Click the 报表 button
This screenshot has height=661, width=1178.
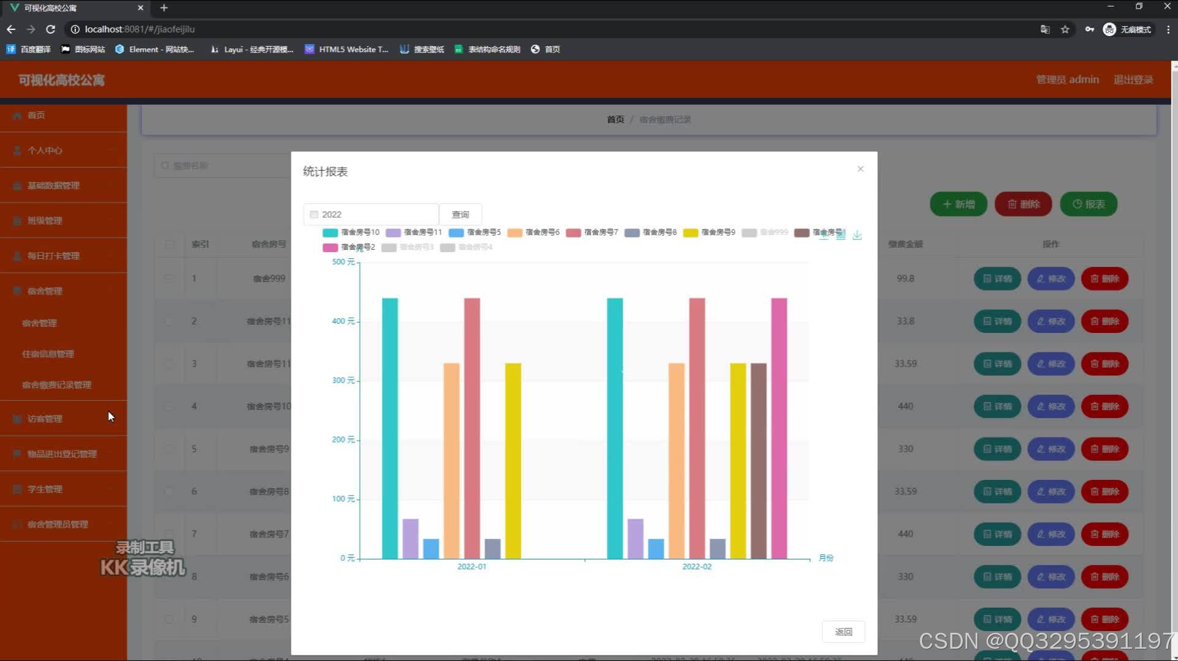coord(1089,204)
